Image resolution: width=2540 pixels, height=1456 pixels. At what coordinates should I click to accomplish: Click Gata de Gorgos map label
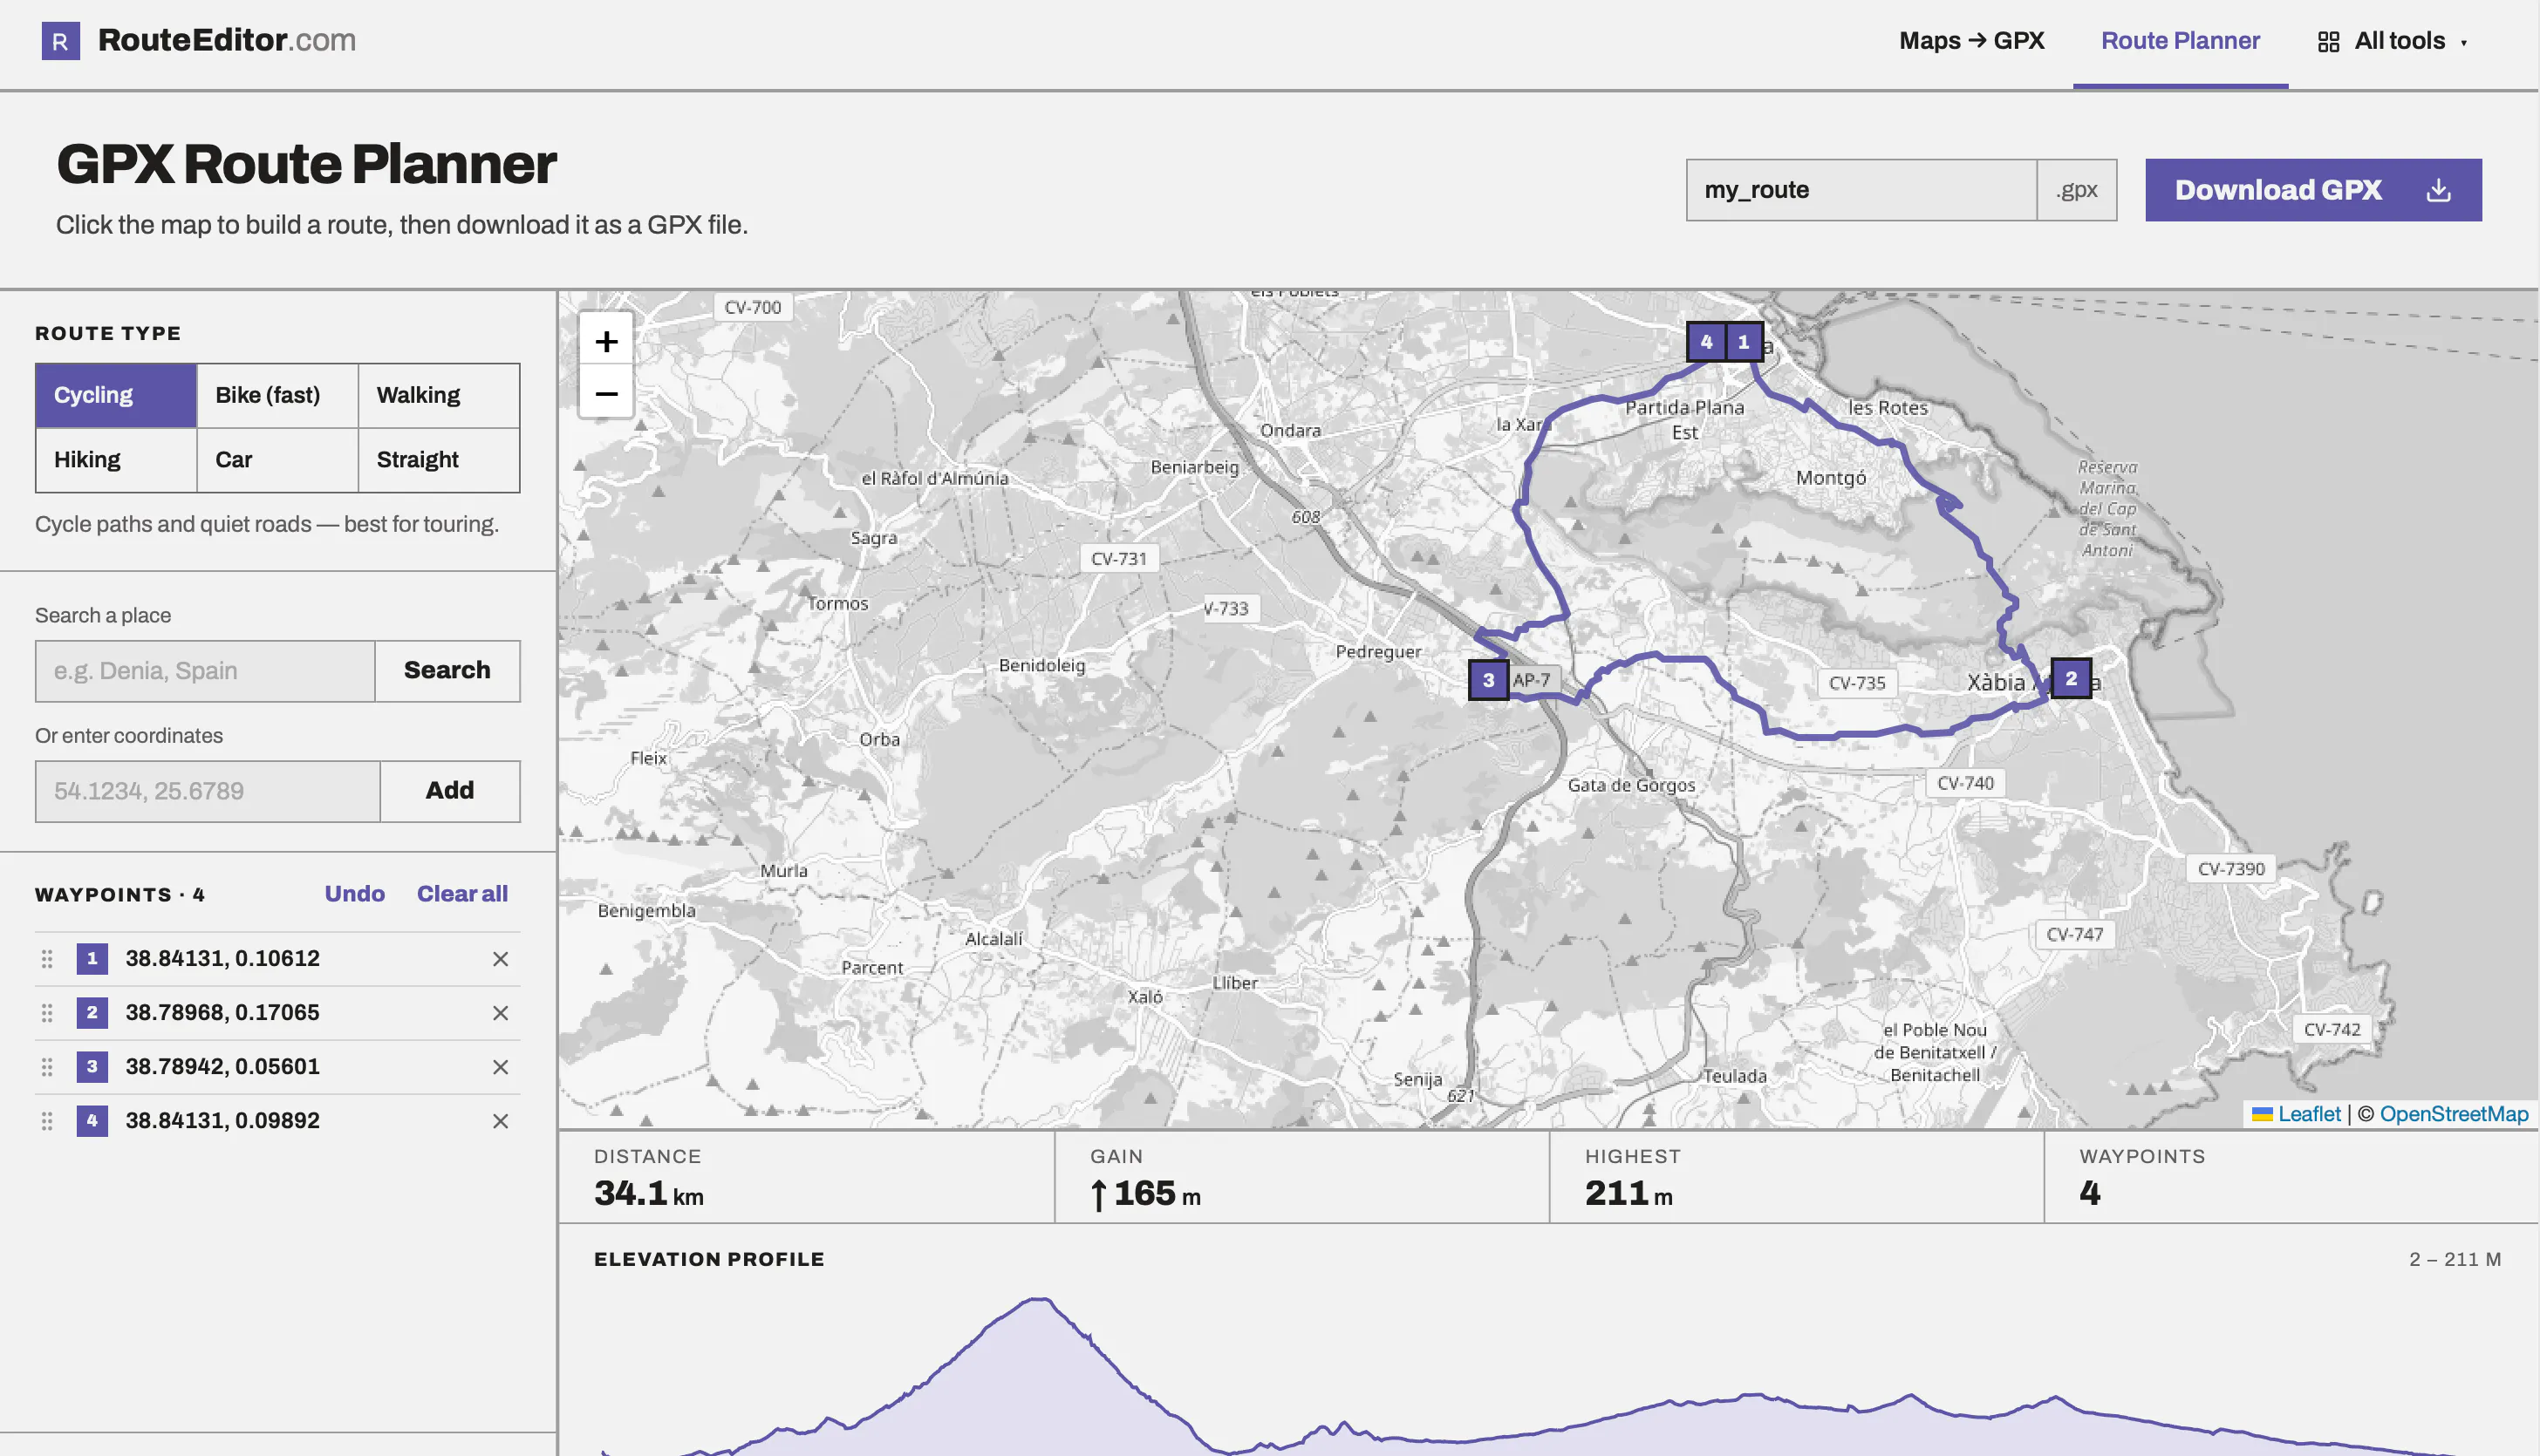tap(1630, 785)
